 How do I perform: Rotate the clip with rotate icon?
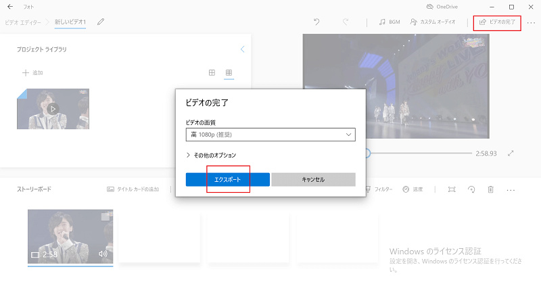471,189
